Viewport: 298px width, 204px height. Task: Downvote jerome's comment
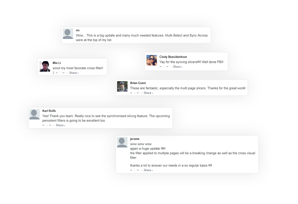138,170
